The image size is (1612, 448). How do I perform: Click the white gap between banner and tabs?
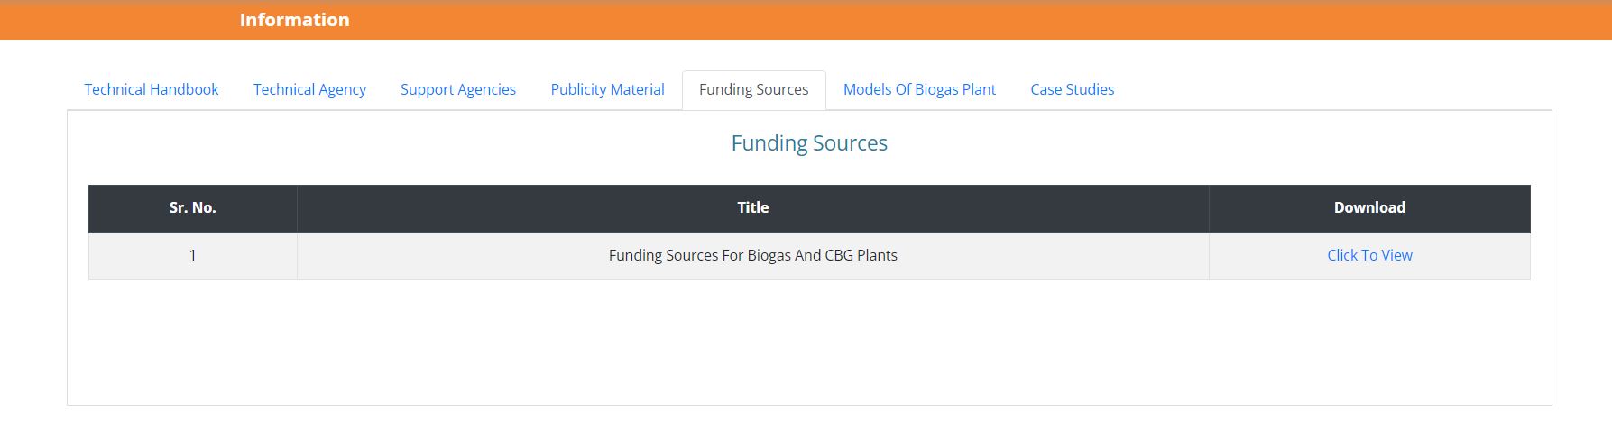pyautogui.click(x=806, y=55)
